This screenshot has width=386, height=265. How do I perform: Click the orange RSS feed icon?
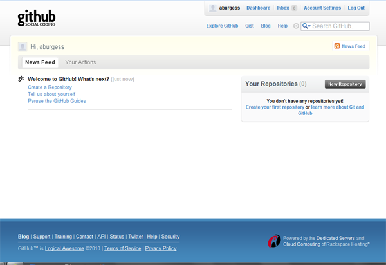[x=337, y=46]
